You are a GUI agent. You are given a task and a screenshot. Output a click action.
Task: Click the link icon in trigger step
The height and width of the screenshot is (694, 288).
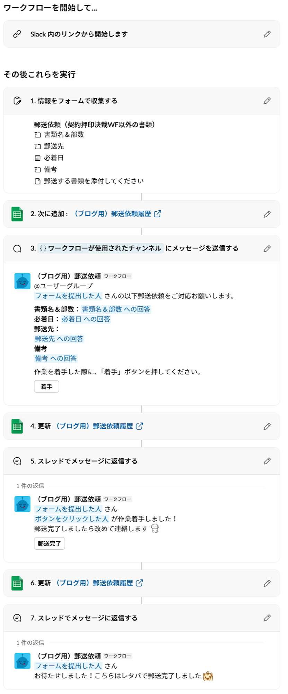(17, 34)
